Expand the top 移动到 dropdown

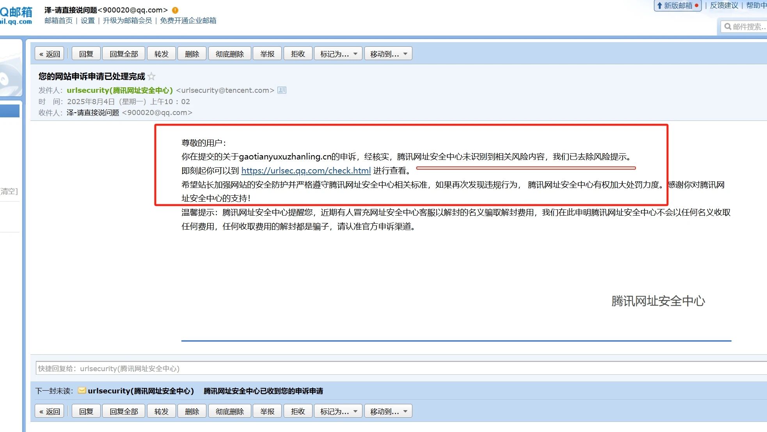(x=388, y=54)
